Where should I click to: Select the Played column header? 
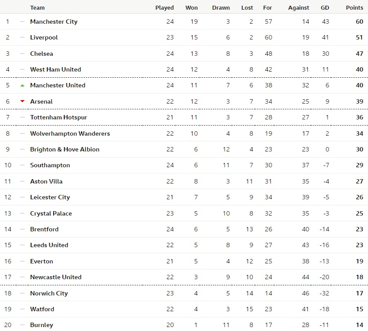pyautogui.click(x=164, y=8)
